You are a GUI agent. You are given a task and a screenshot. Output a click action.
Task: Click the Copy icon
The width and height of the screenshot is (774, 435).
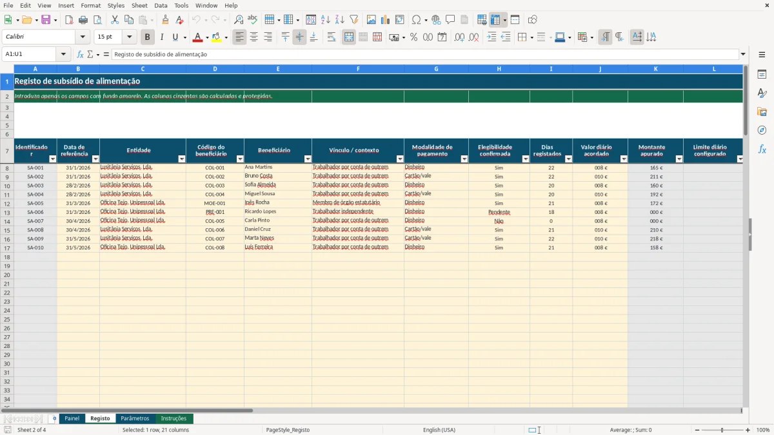point(129,20)
